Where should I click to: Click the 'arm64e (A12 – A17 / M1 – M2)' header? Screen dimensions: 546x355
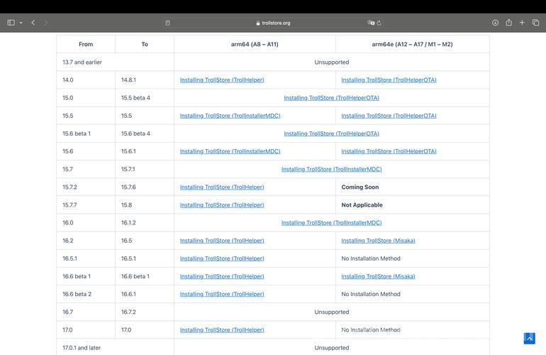click(412, 44)
